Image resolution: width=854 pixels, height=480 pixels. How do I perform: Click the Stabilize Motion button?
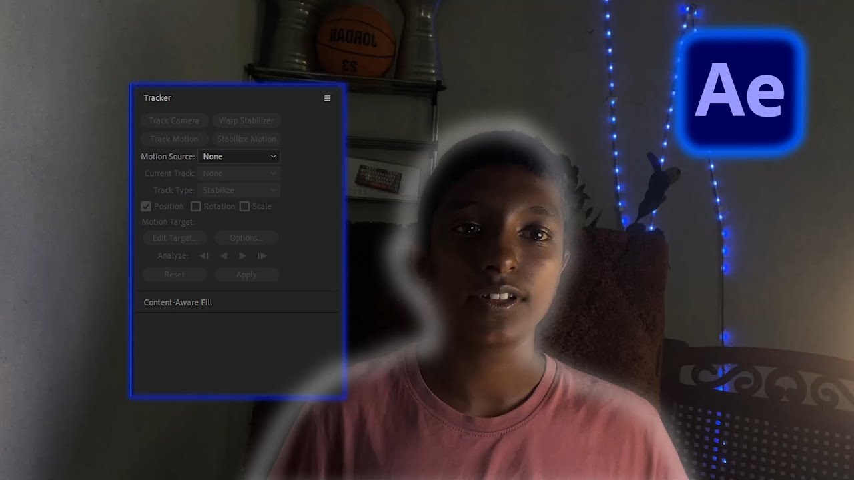tap(246, 139)
